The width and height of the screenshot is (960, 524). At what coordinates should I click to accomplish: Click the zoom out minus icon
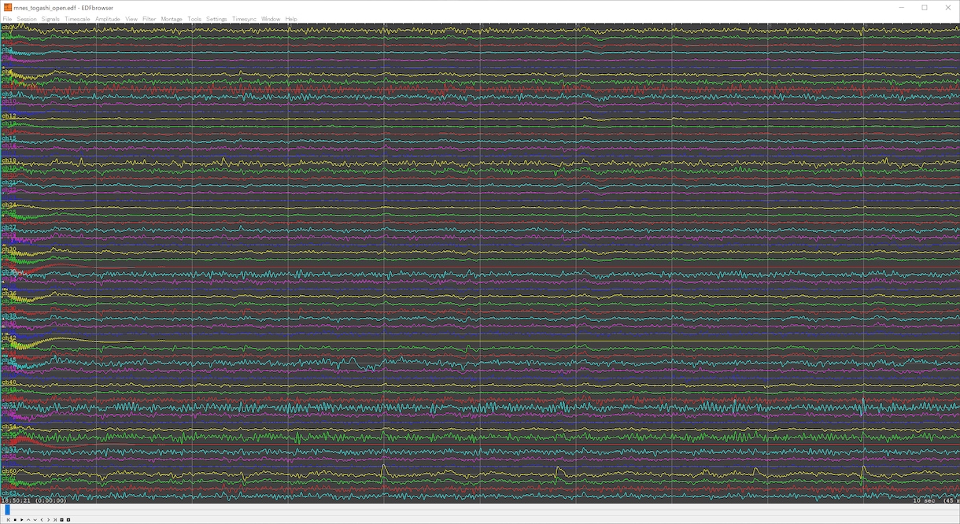tap(68, 520)
